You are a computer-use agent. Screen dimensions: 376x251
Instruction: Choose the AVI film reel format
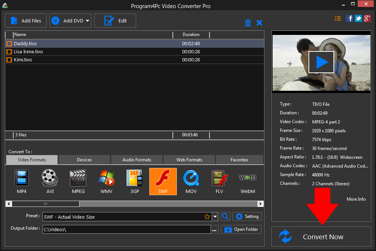(x=50, y=182)
